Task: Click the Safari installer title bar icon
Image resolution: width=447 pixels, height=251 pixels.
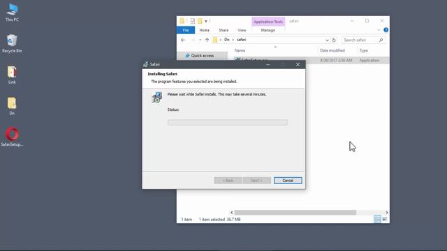Action: (x=146, y=65)
